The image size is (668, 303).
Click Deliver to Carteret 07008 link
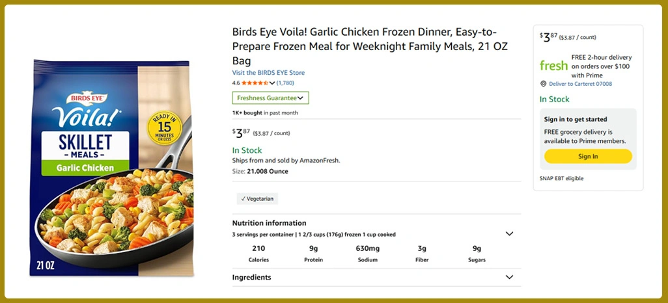pyautogui.click(x=580, y=84)
